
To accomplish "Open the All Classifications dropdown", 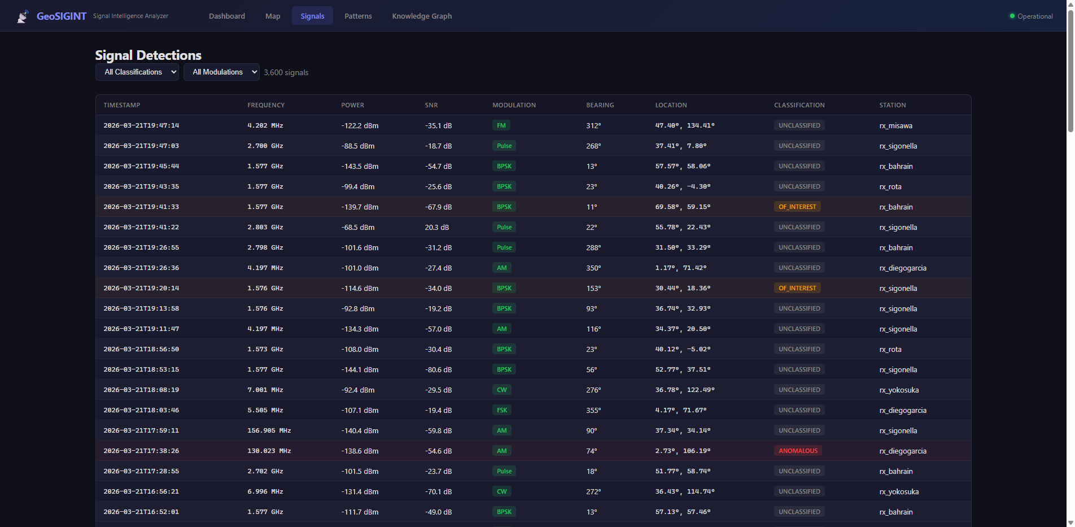I will coord(137,72).
